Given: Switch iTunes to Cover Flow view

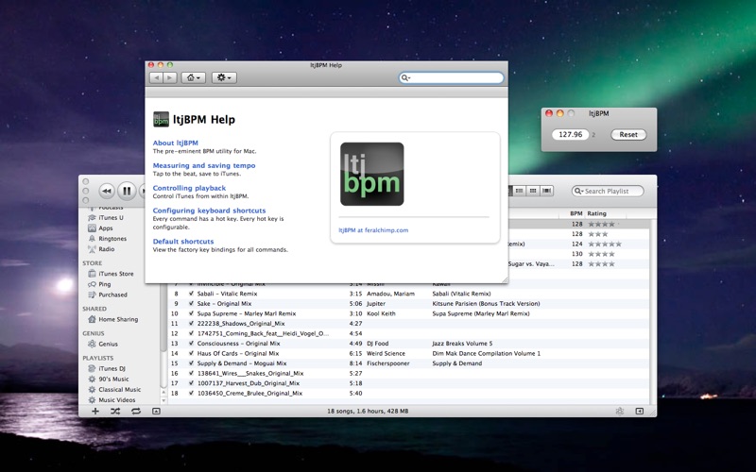Looking at the screenshot, I should 546,192.
